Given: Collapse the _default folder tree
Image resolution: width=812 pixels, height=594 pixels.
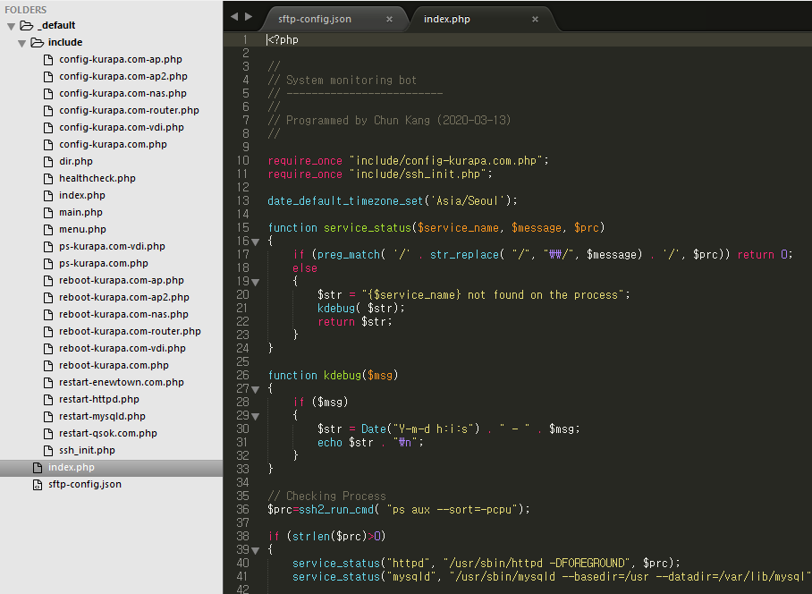Looking at the screenshot, I should (x=12, y=26).
